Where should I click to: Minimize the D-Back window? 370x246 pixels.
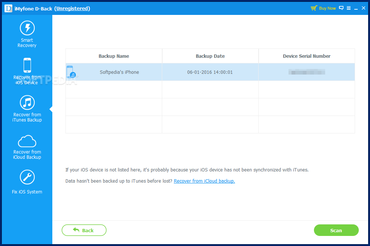[x=356, y=8]
